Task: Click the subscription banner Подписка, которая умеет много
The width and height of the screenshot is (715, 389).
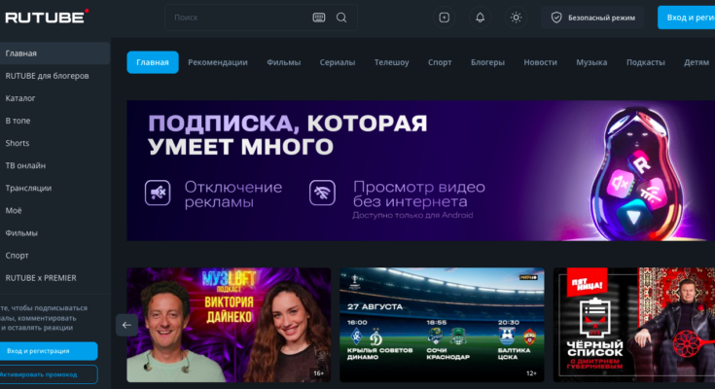Action: pyautogui.click(x=420, y=170)
